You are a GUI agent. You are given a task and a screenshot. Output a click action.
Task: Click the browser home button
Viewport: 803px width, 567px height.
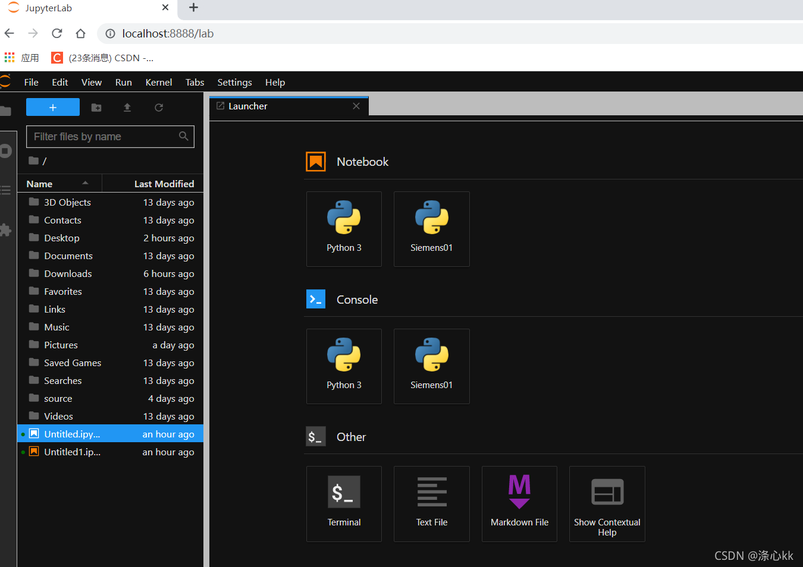coord(81,33)
